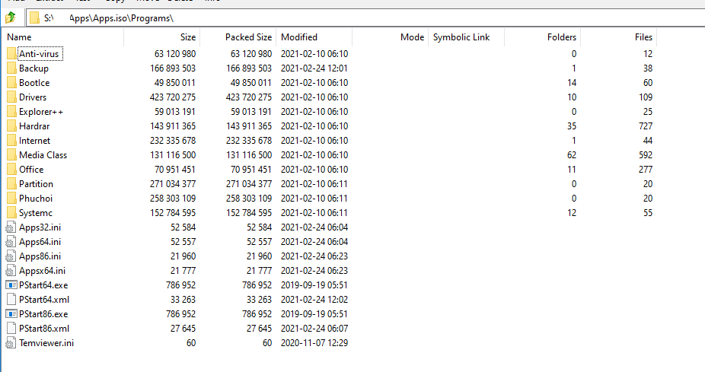This screenshot has width=705, height=372.
Task: Select the "PStart64.exe" file name
Action: (x=43, y=285)
